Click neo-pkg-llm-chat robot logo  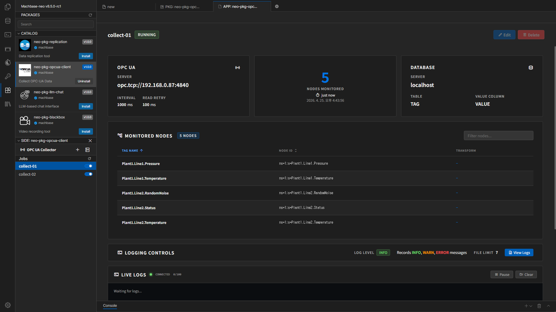click(x=25, y=95)
